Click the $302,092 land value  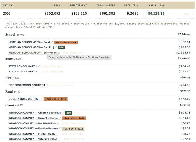[52, 14]
